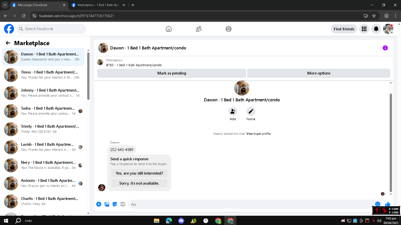The height and width of the screenshot is (225, 401).
Task: Click the conversation list scrollbar
Action: click(x=88, y=76)
